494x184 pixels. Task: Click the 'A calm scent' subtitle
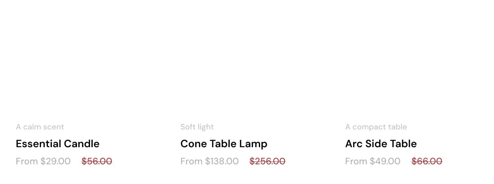pos(40,127)
